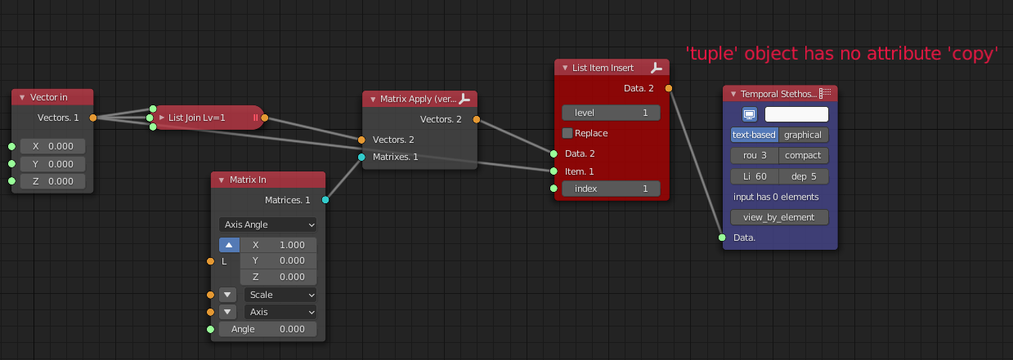Click the index 1 field

pos(611,189)
